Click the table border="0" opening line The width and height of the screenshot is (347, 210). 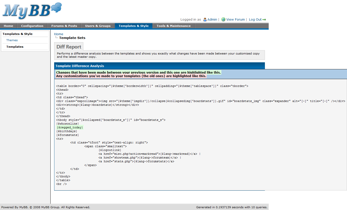[152, 86]
